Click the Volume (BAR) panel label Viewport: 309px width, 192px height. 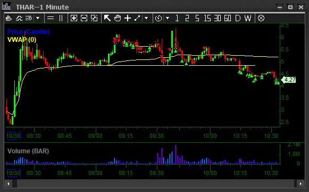point(28,151)
